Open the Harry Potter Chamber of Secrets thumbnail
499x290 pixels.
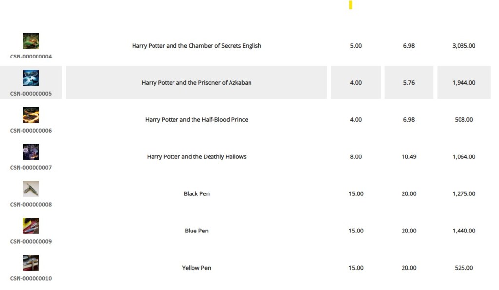[31, 40]
